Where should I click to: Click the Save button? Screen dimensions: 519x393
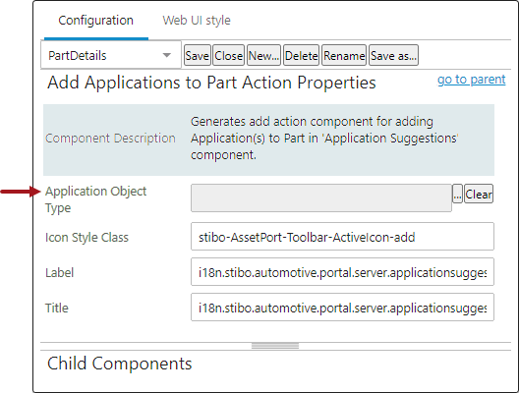[198, 55]
